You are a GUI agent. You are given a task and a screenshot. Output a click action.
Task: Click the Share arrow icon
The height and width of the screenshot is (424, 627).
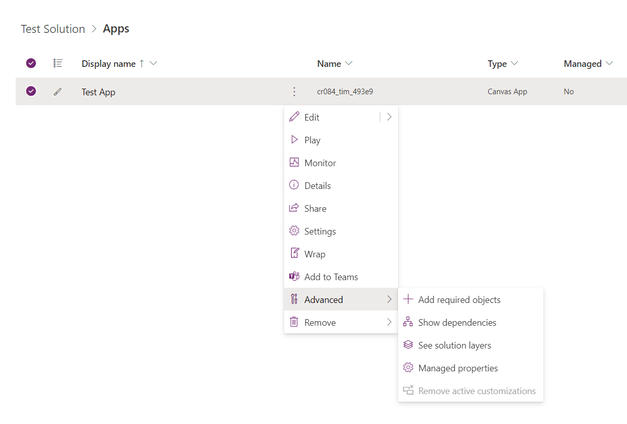294,208
